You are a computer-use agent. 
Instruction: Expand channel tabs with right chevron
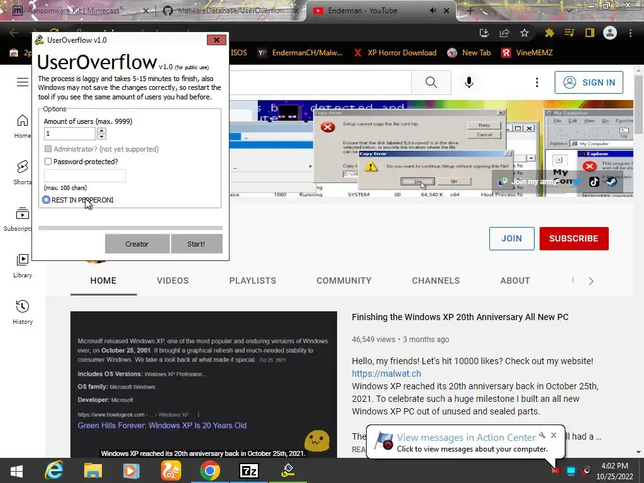point(591,281)
